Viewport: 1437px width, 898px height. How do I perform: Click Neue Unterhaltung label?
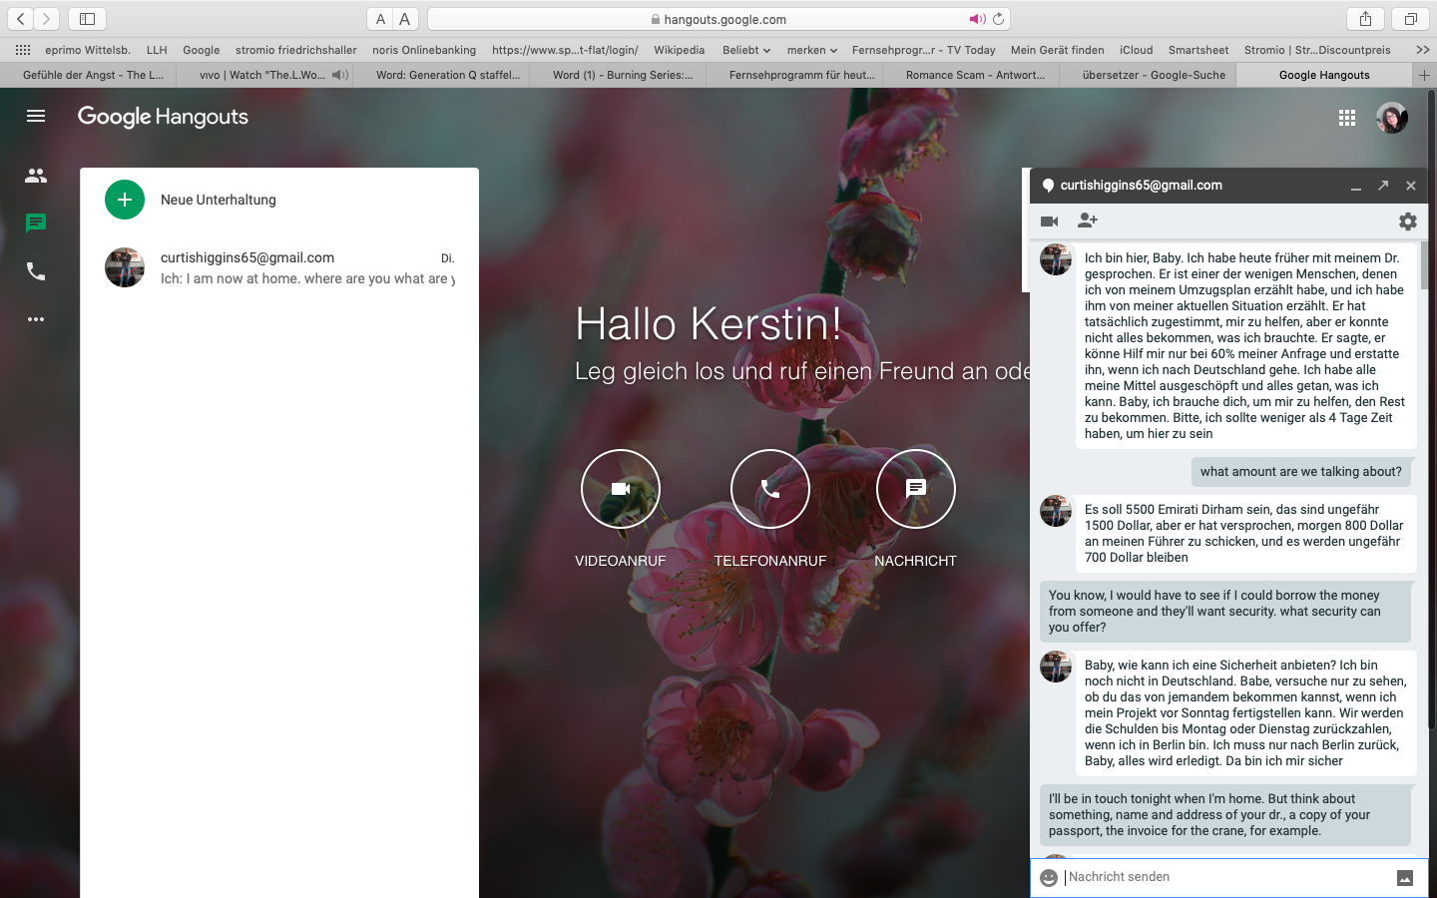pos(219,200)
